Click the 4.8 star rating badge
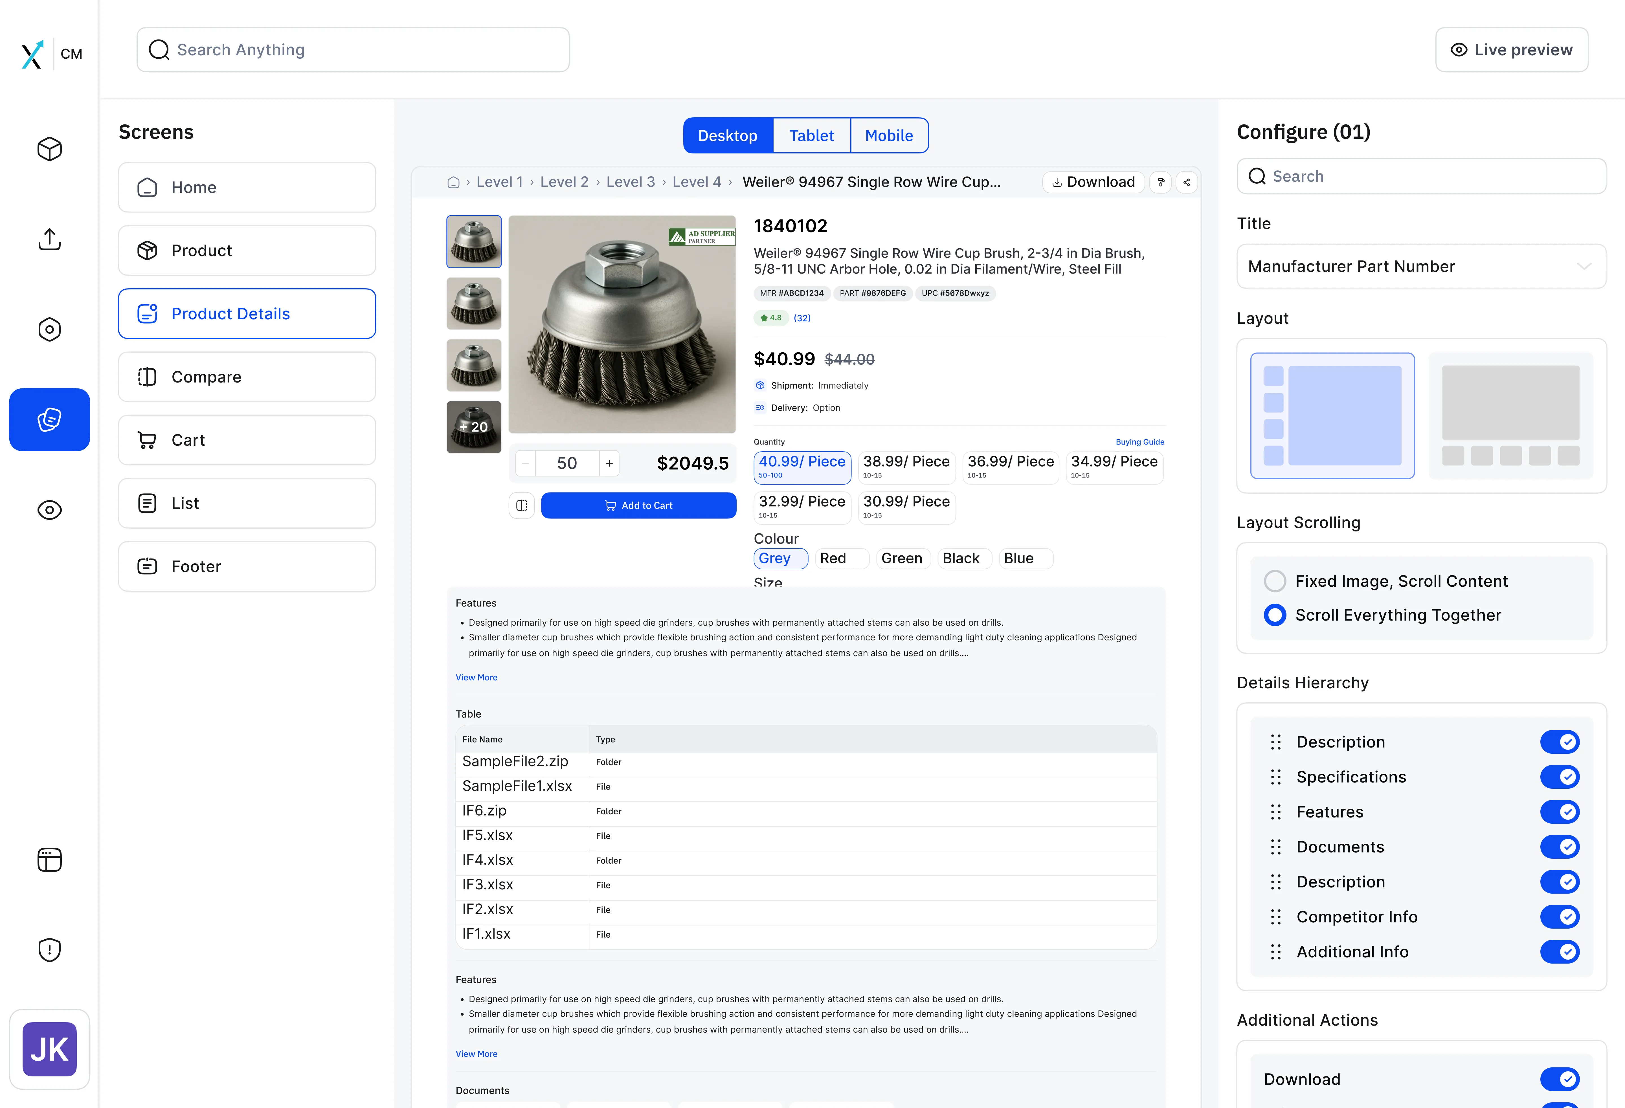 771,318
